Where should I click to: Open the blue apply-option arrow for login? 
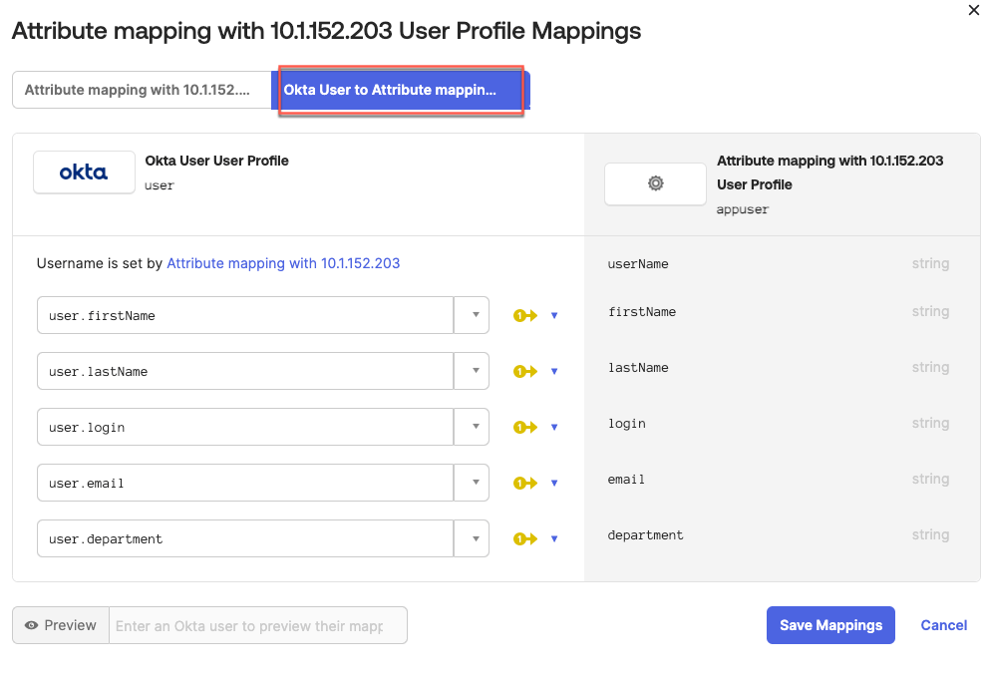point(554,427)
